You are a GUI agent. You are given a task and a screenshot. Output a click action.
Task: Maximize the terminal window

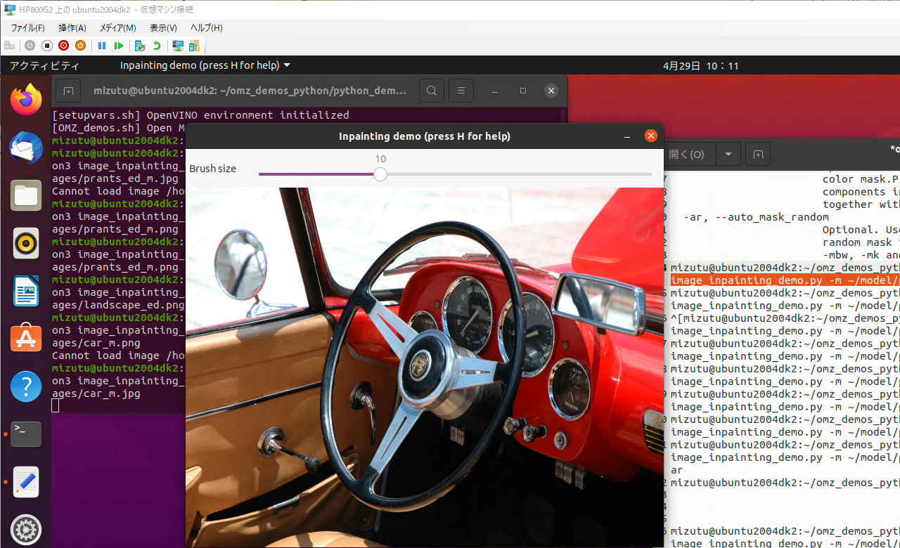[x=522, y=91]
